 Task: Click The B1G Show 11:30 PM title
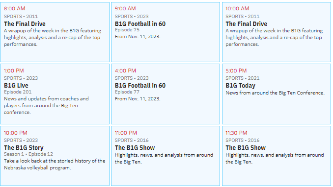point(246,148)
